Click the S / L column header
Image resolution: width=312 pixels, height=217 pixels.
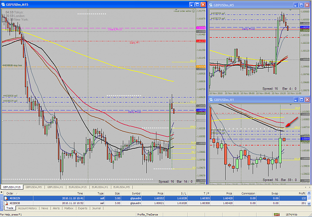(x=176, y=194)
